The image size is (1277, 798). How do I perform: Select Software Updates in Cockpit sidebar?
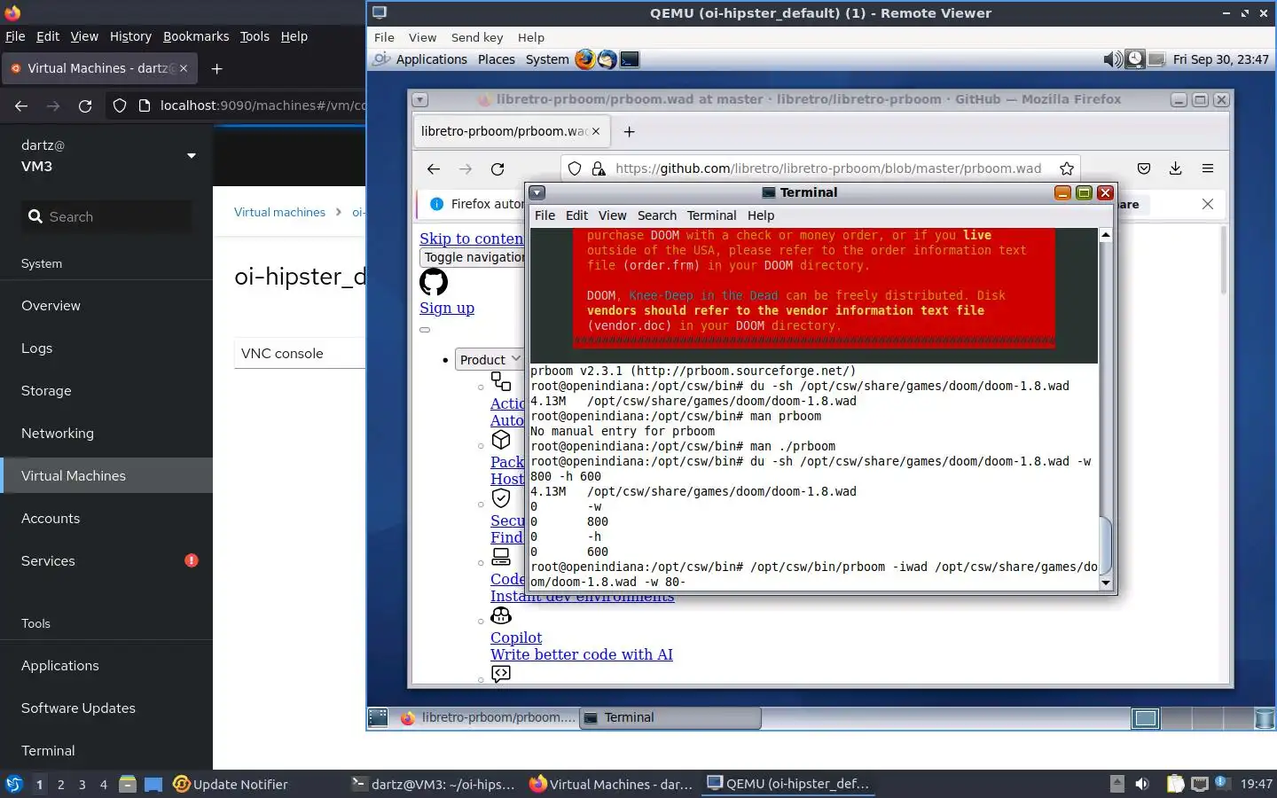pos(106,708)
